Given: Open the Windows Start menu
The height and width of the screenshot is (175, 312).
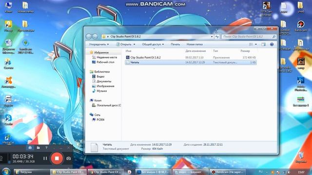Looking at the screenshot, I should click(6, 172).
